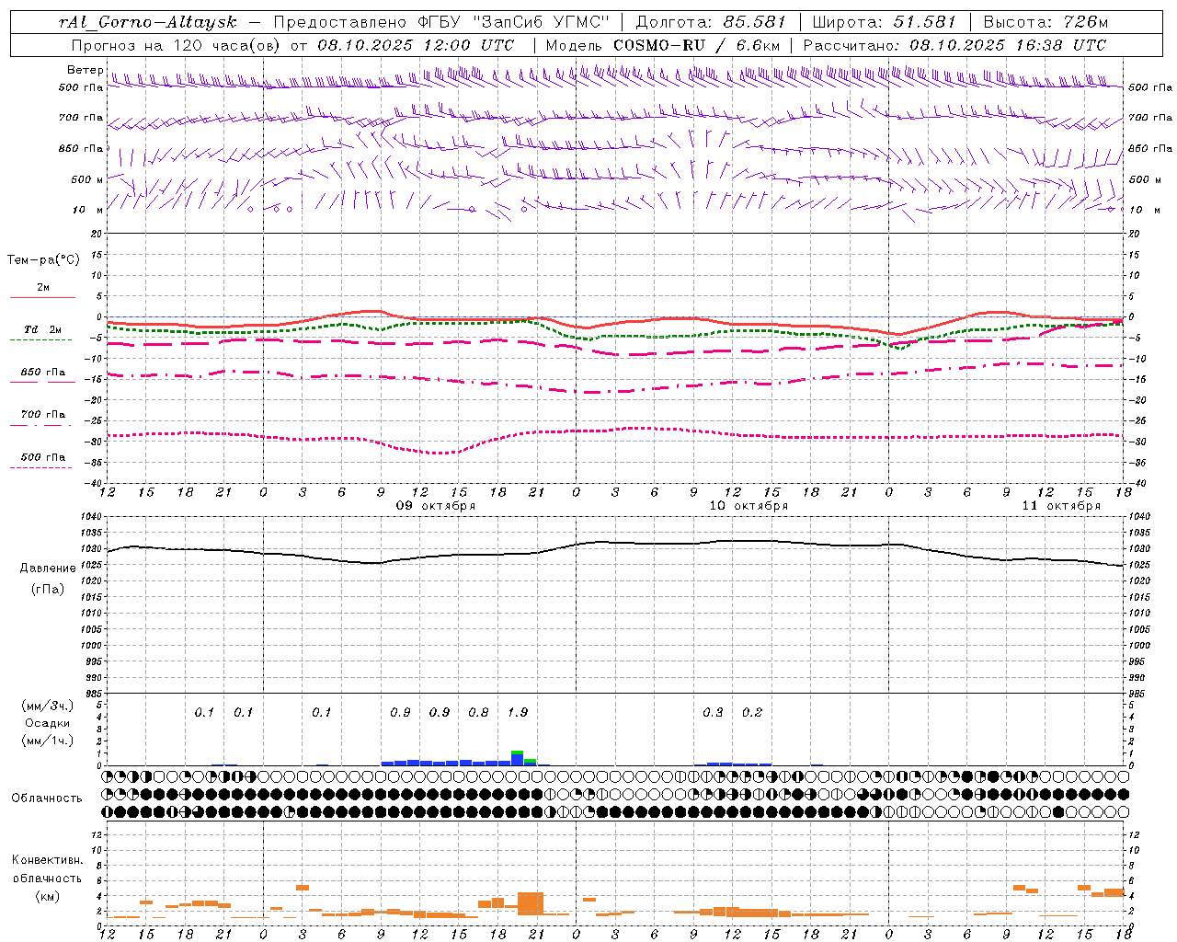Screen dimensions: 1177x942
Task: Click the Давление panel label
Action: tap(48, 569)
